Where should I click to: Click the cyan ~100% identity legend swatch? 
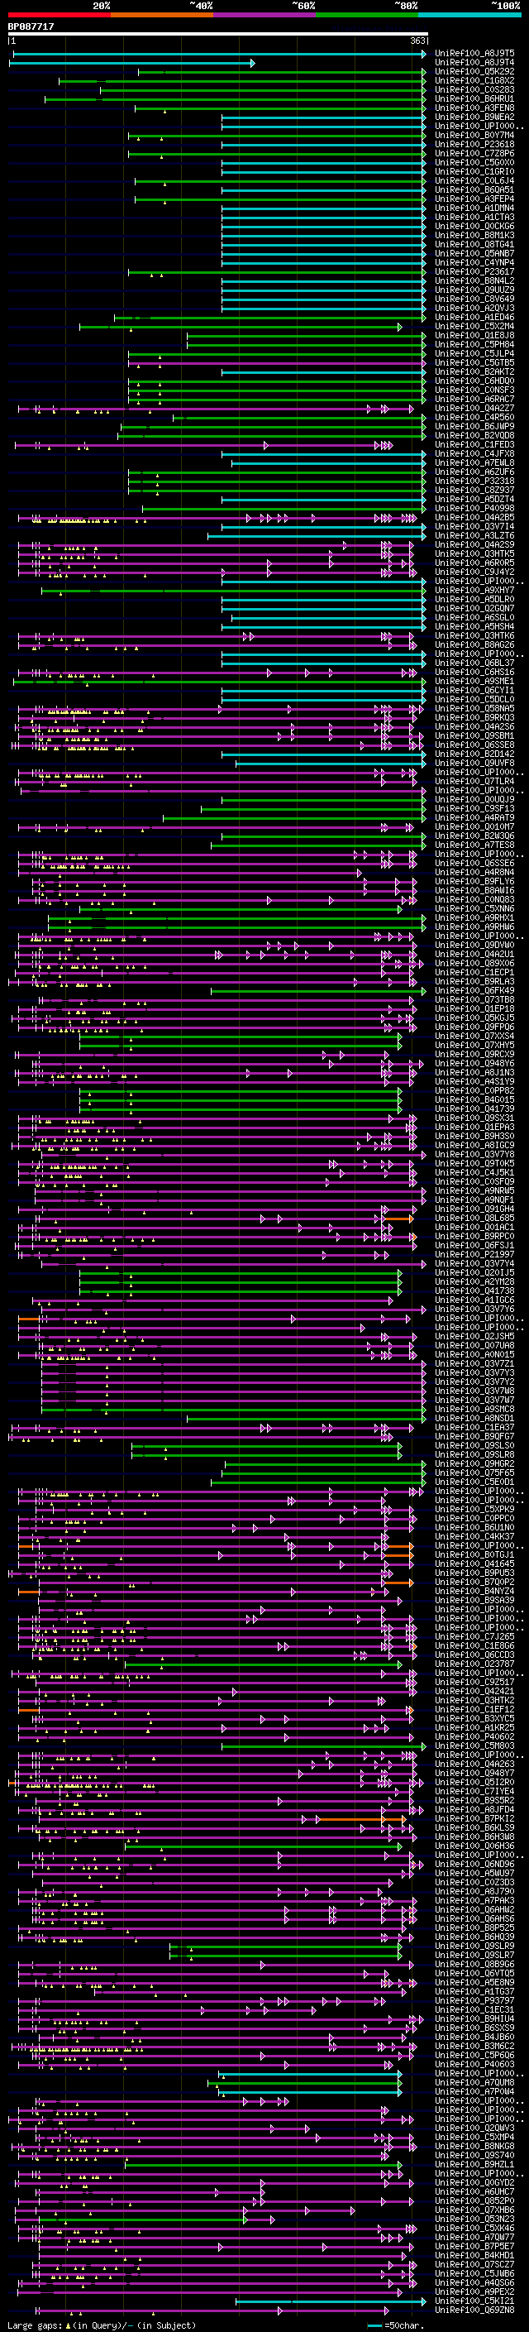click(x=469, y=15)
